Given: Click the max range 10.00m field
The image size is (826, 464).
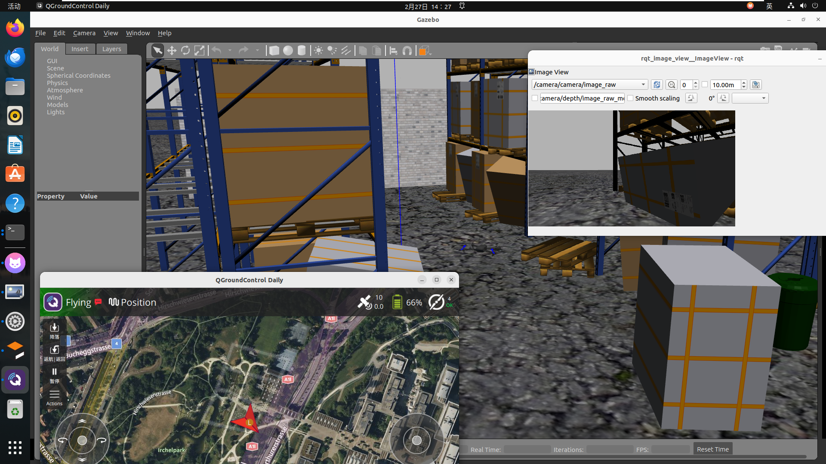Looking at the screenshot, I should pyautogui.click(x=725, y=85).
